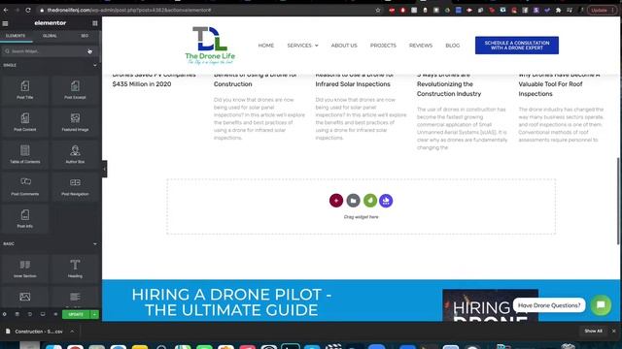Open Elementor page settings gear

tap(5, 314)
